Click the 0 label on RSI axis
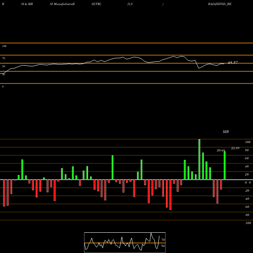 (x=3, y=87)
